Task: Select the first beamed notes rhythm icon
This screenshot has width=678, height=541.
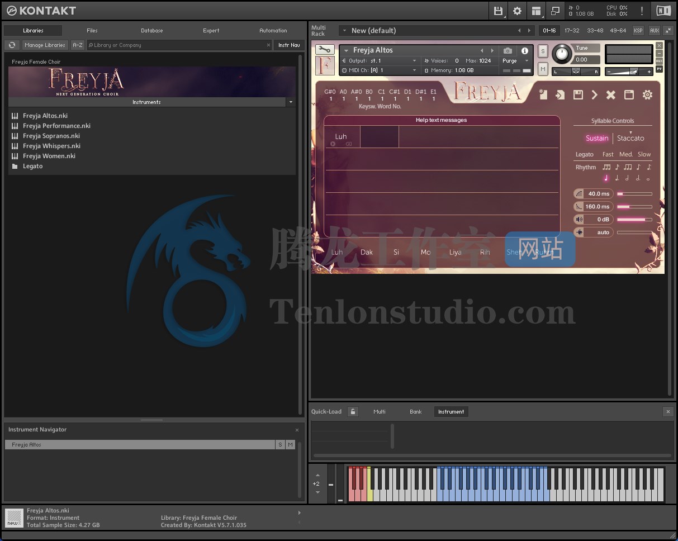Action: [x=606, y=167]
